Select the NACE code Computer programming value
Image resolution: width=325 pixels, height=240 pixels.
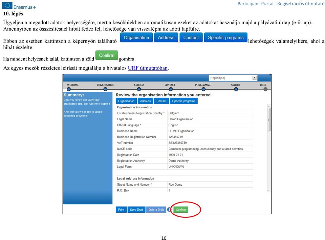click(x=205, y=149)
